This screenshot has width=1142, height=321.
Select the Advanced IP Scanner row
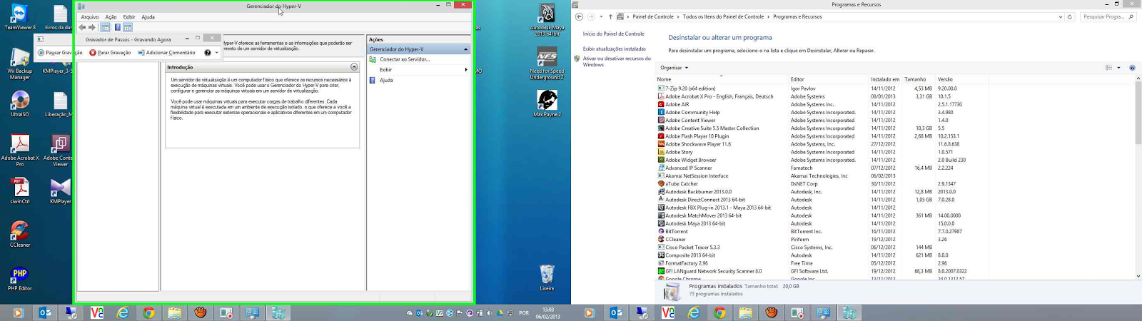click(821, 168)
